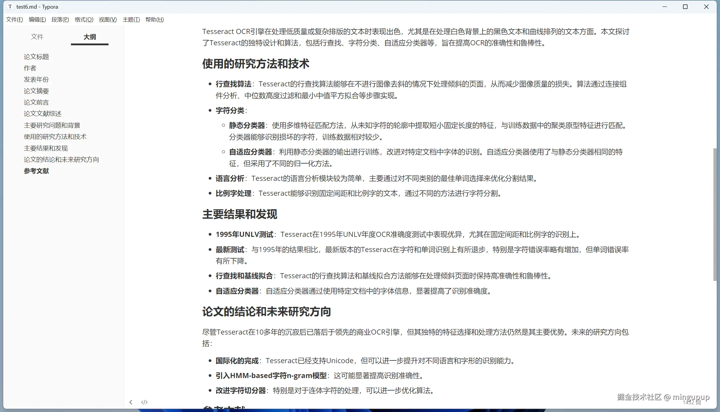The image size is (720, 412).
Task: Open the 主题(T) menu
Action: point(131,19)
